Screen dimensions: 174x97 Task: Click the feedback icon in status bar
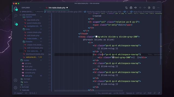[x=155, y=93]
